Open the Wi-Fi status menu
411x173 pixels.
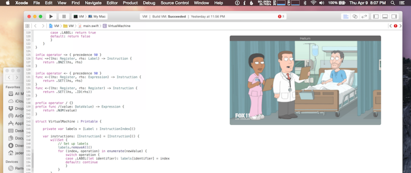click(313, 3)
